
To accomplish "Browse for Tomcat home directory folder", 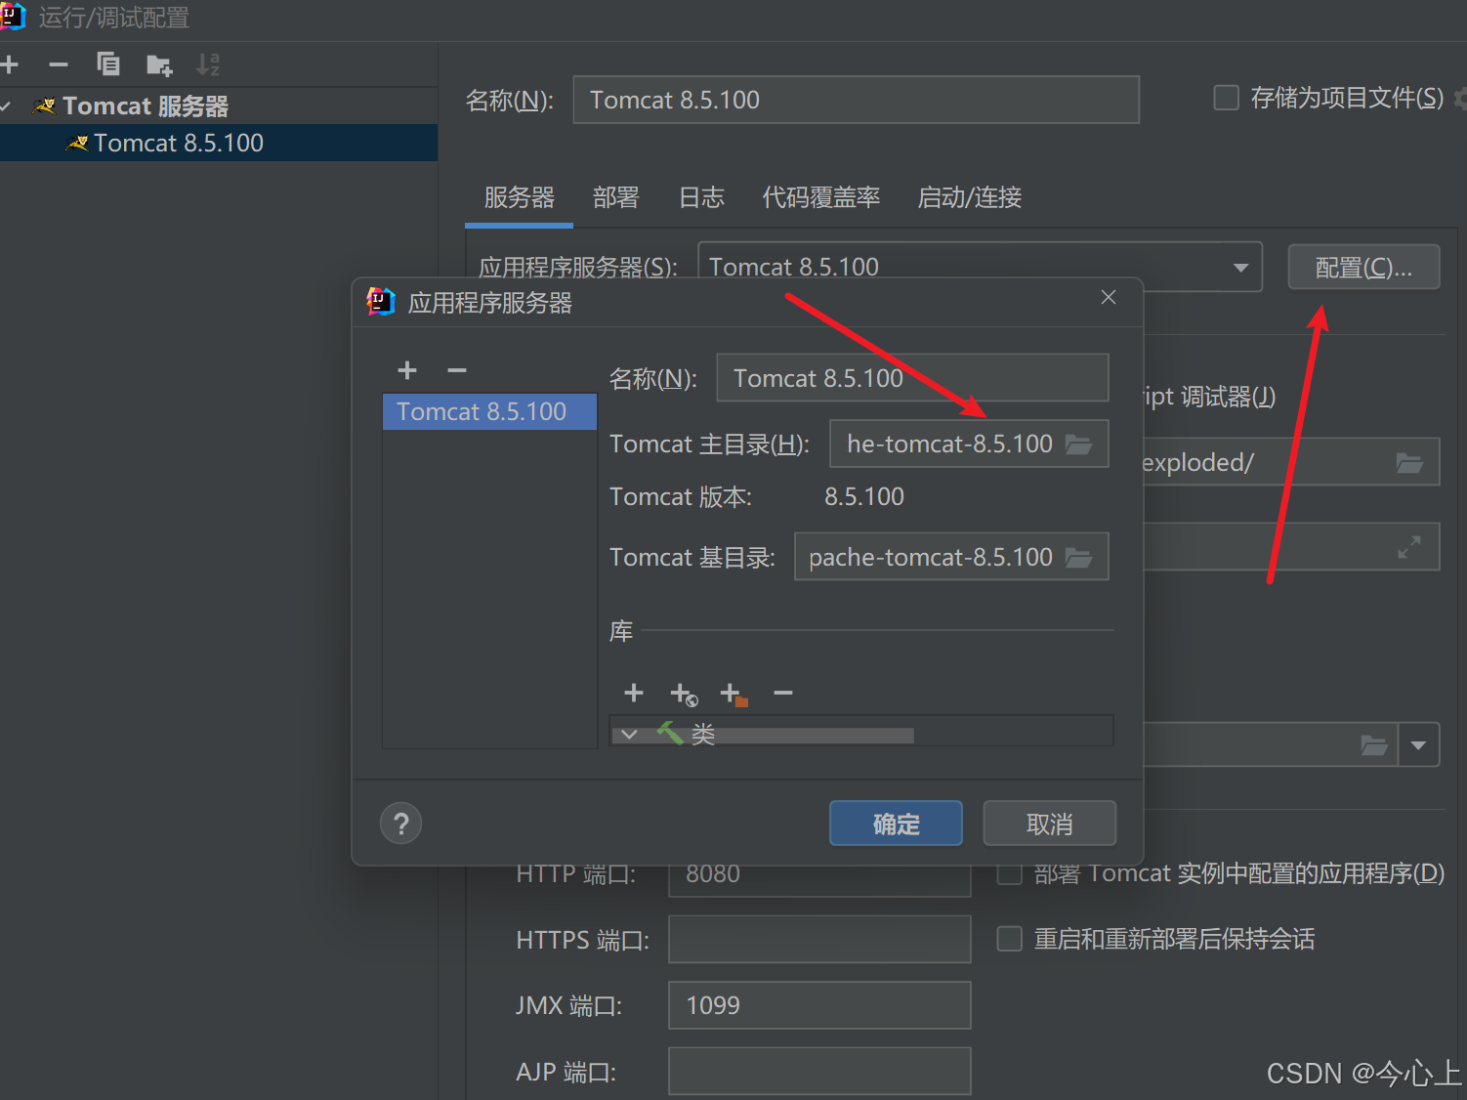I will point(1078,444).
